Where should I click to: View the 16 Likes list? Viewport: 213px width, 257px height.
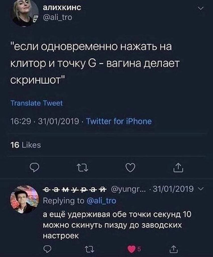click(26, 145)
